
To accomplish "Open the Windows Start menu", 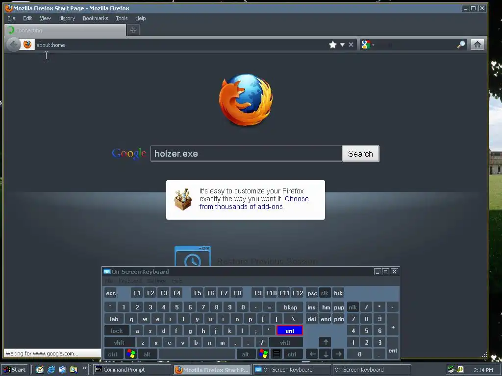I will pyautogui.click(x=15, y=370).
